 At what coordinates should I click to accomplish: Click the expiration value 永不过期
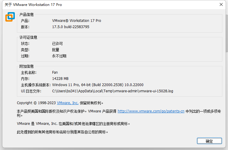pyautogui.click(x=59, y=56)
